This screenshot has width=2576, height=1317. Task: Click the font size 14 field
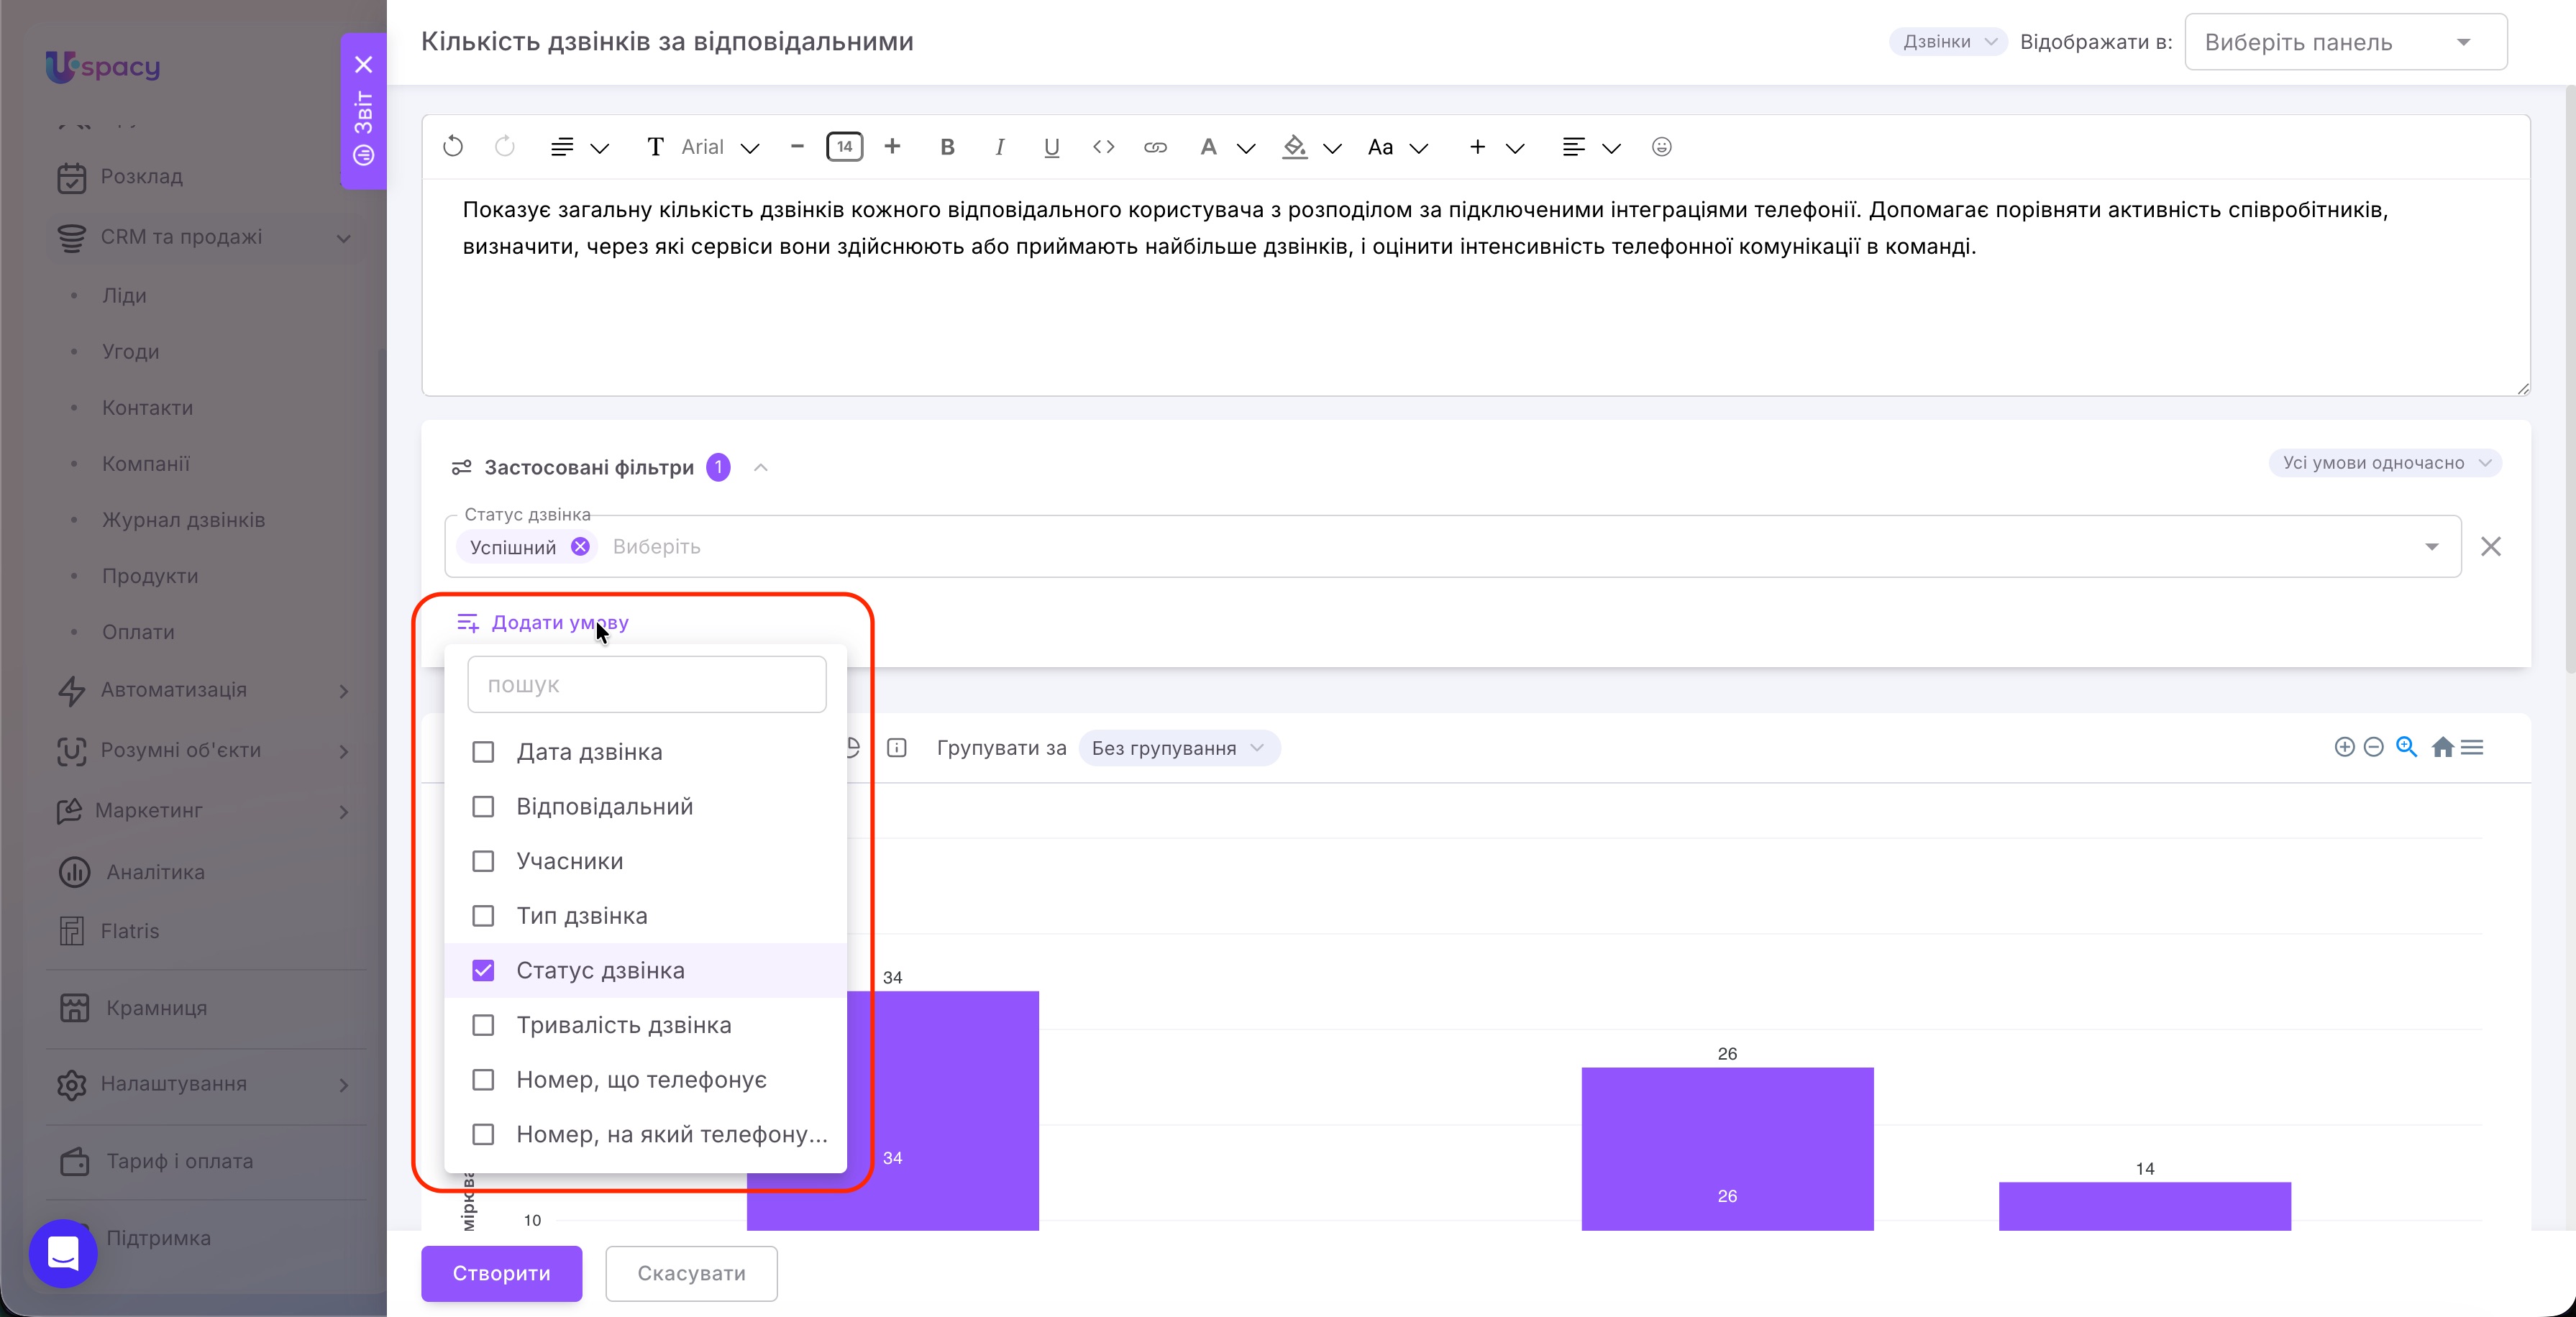point(844,147)
